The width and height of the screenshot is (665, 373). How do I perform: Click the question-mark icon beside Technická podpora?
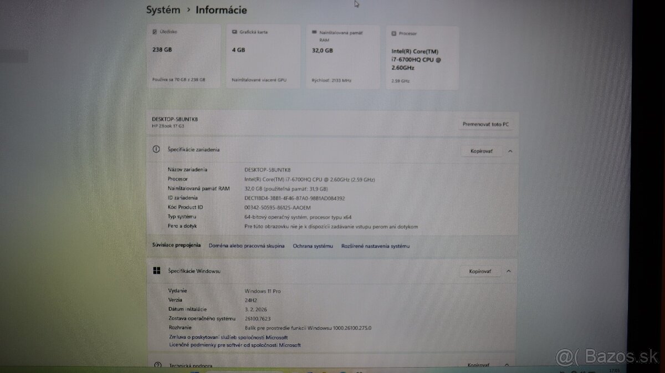point(157,365)
